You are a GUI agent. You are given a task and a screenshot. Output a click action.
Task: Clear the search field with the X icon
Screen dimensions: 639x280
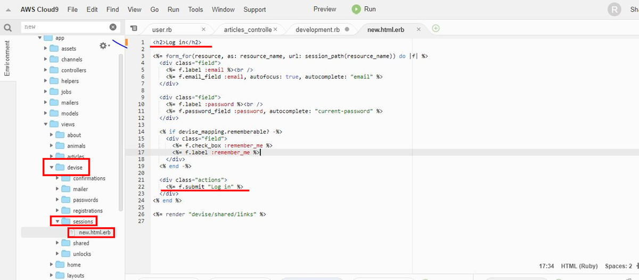click(113, 27)
